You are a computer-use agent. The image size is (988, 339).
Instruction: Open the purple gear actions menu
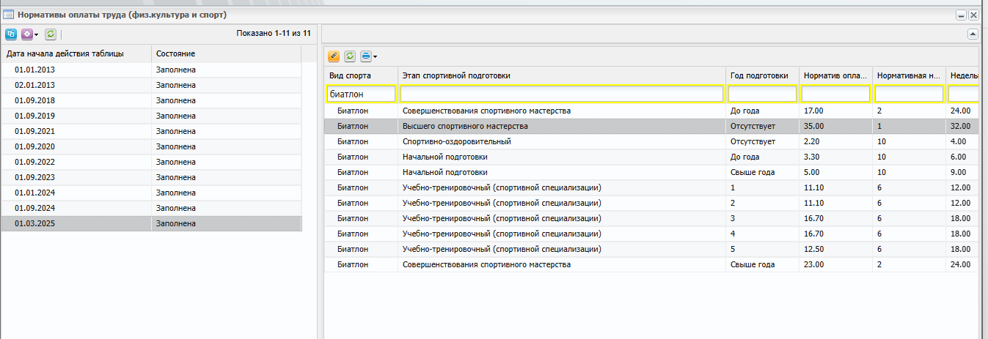pyautogui.click(x=29, y=34)
